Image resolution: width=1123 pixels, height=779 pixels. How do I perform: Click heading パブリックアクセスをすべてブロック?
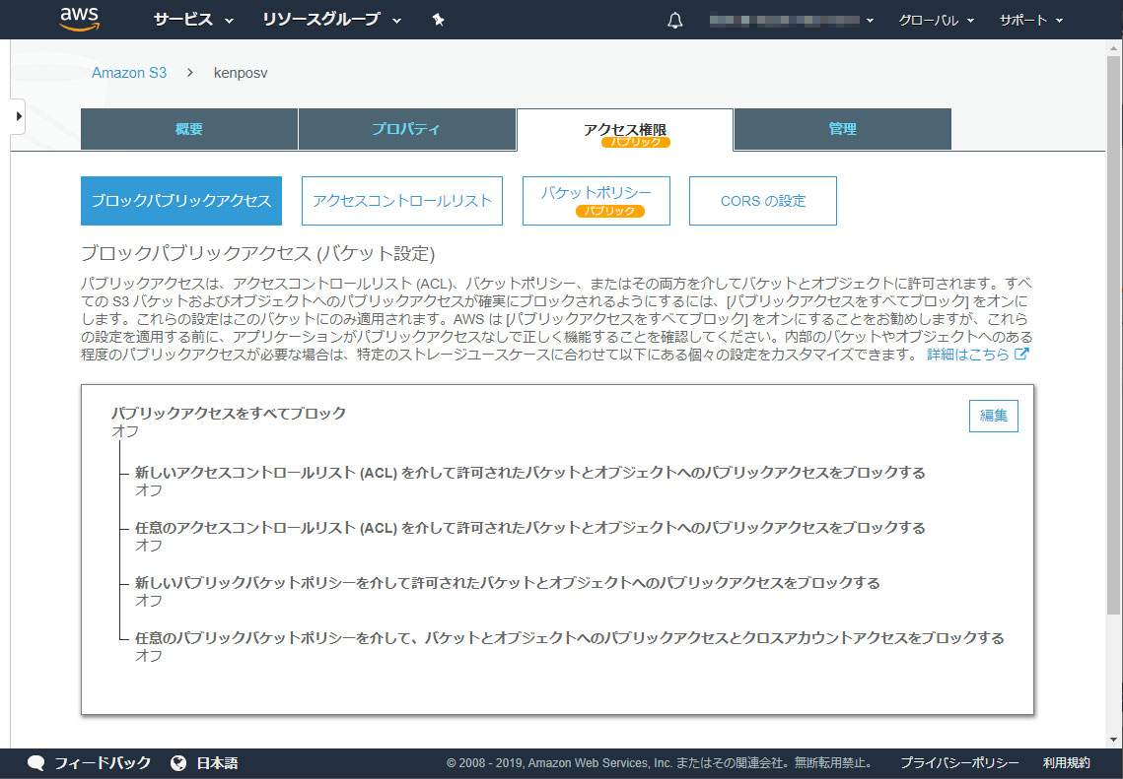(x=229, y=414)
